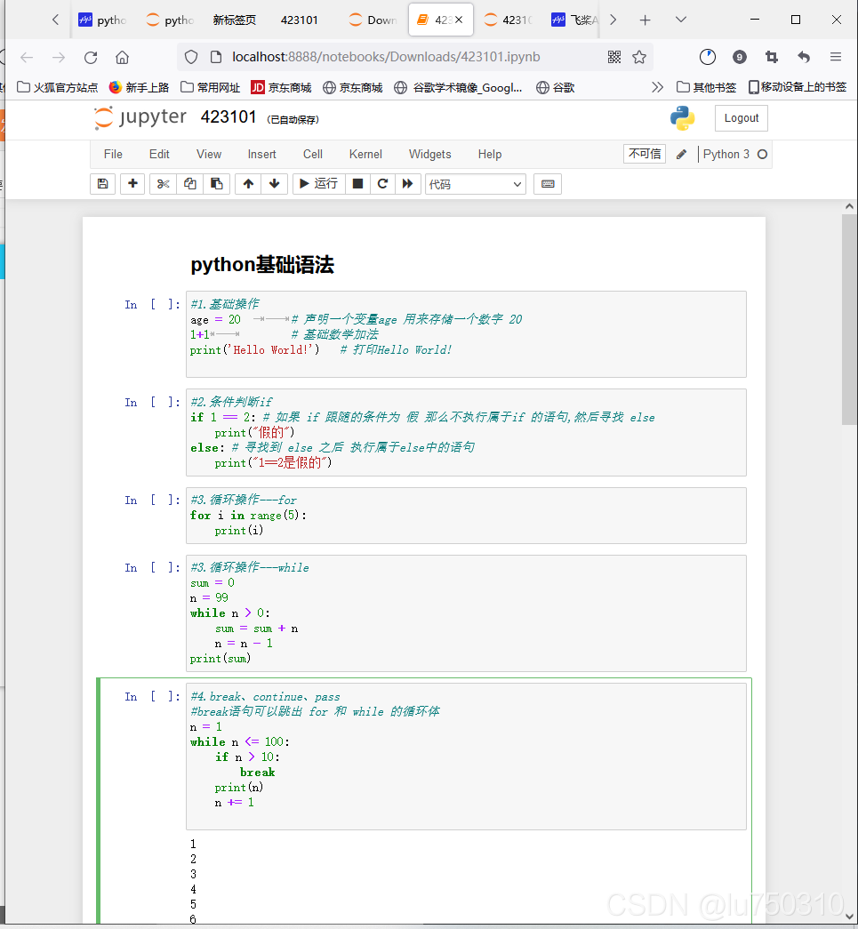Click the 不可信 trust notebook toggle

(x=644, y=154)
